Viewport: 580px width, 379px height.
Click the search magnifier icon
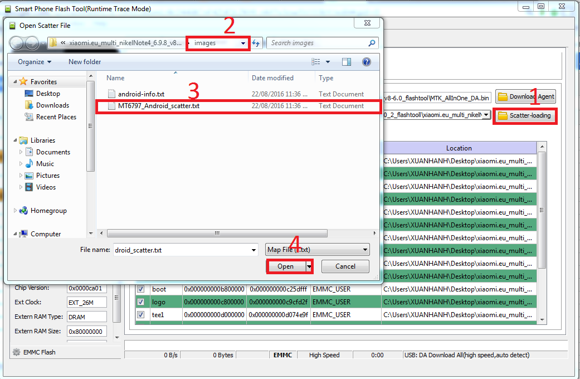click(x=372, y=43)
